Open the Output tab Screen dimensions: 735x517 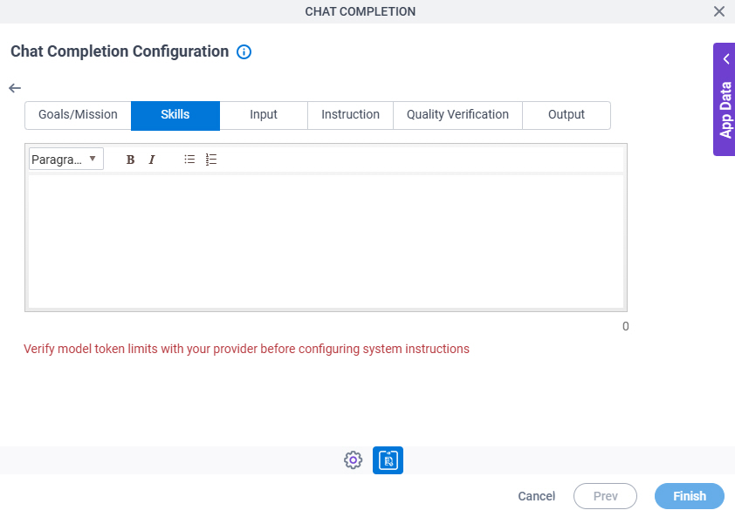pos(567,115)
